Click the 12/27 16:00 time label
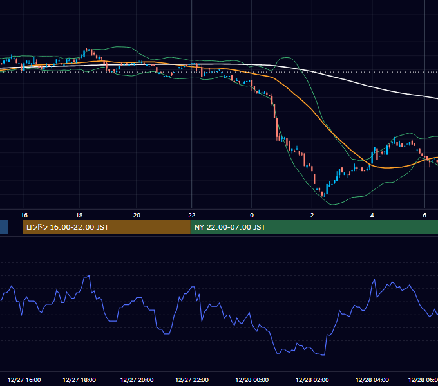The image size is (438, 386). 24,380
